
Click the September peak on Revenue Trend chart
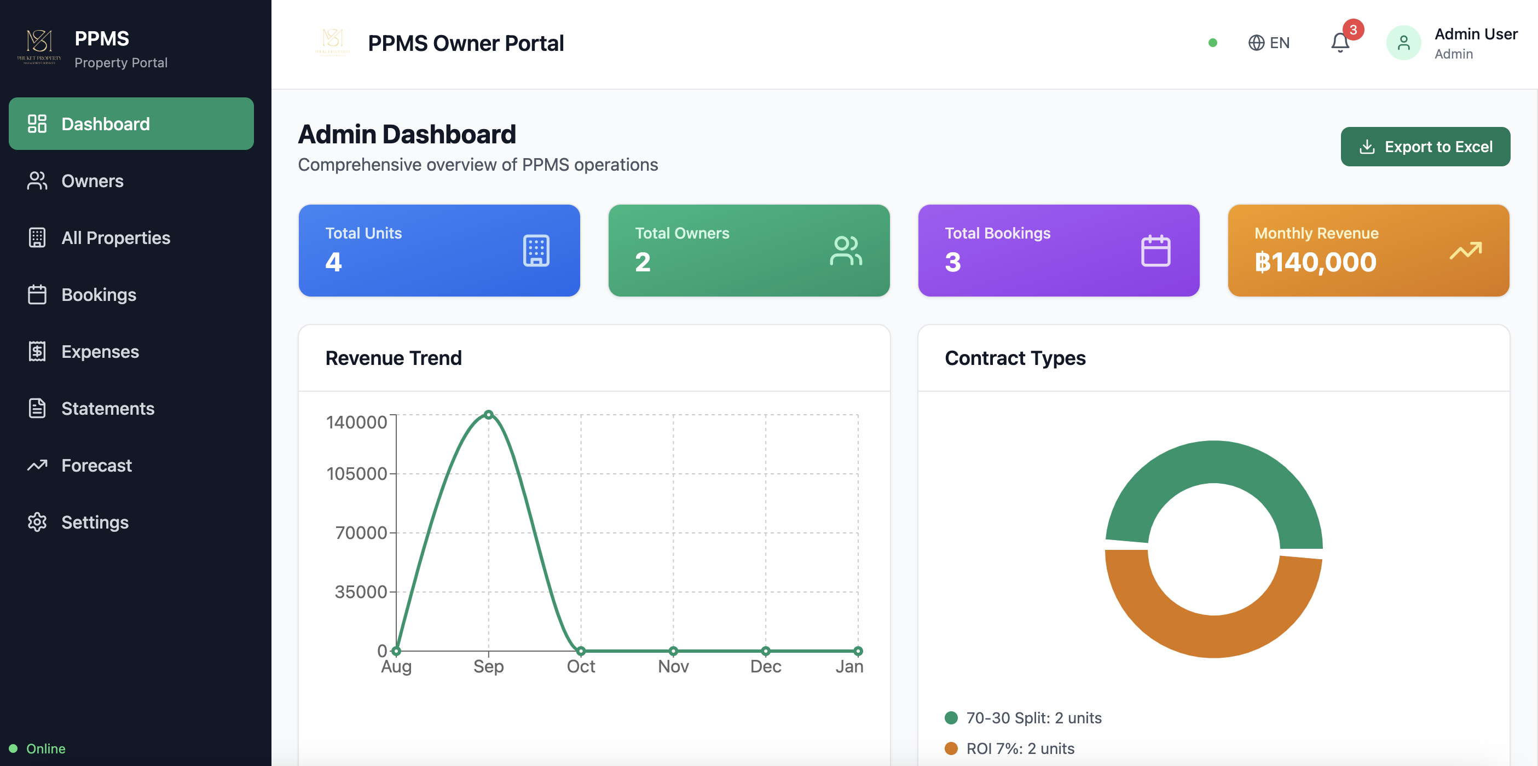(488, 414)
